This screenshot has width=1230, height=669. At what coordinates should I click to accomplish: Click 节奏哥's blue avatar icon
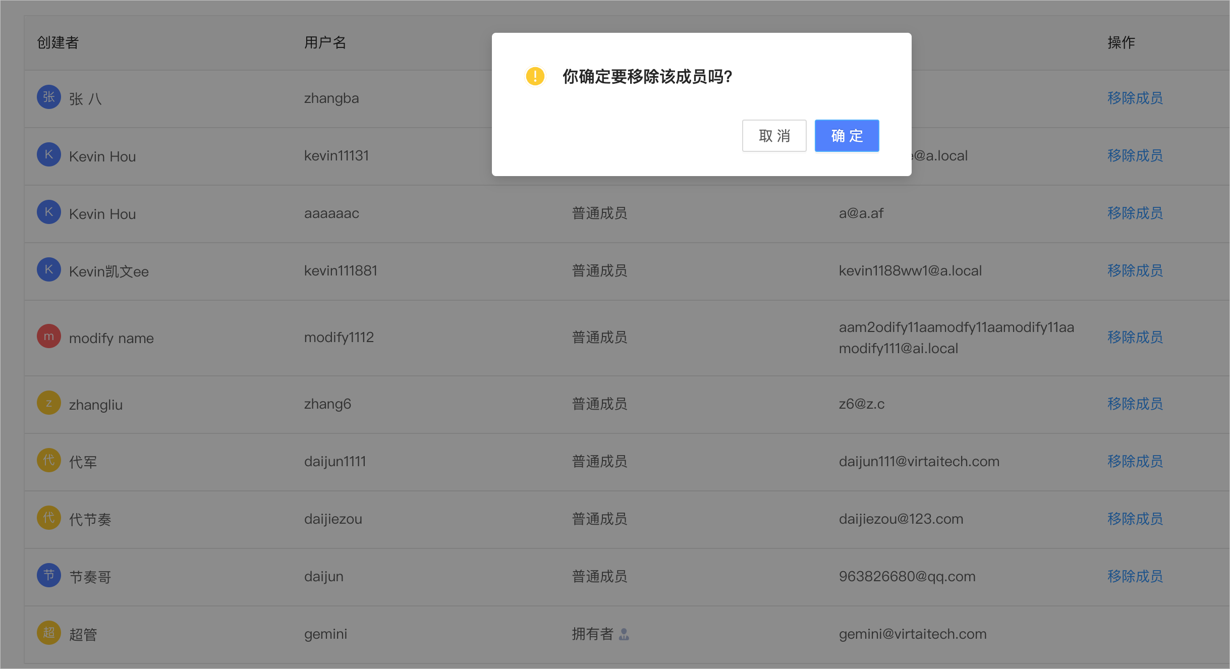48,575
